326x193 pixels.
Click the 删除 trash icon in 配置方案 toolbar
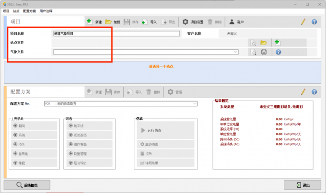pyautogui.click(x=149, y=92)
